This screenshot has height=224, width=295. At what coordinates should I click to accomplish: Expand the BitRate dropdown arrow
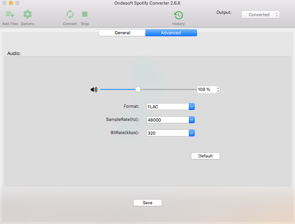[191, 133]
